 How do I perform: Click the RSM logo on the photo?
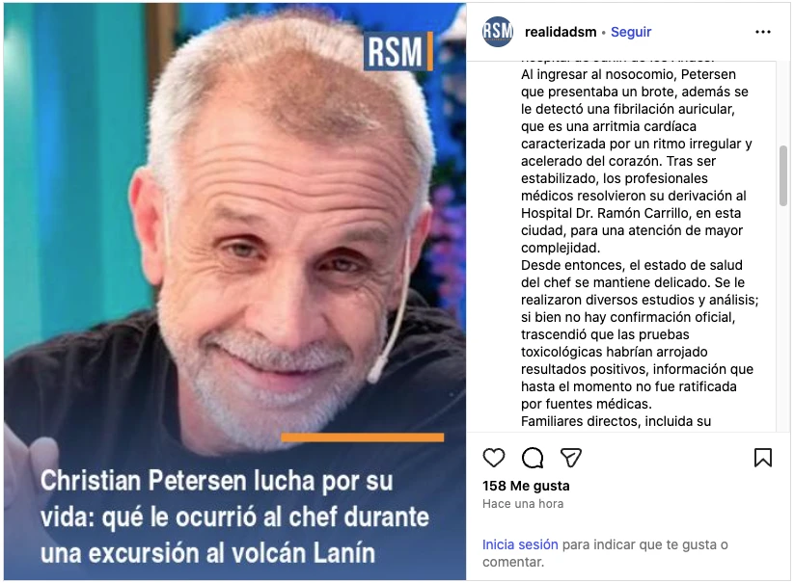tap(398, 52)
